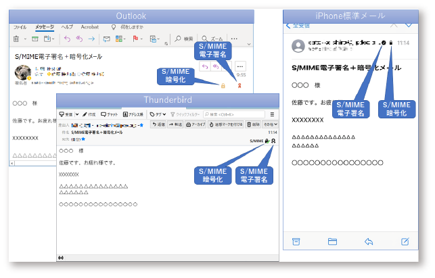Click the move to folder icon on iPhone
The image size is (435, 278).
click(x=332, y=241)
